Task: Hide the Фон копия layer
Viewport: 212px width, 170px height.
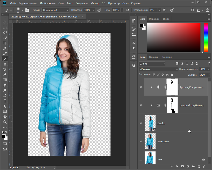Action: click(141, 141)
